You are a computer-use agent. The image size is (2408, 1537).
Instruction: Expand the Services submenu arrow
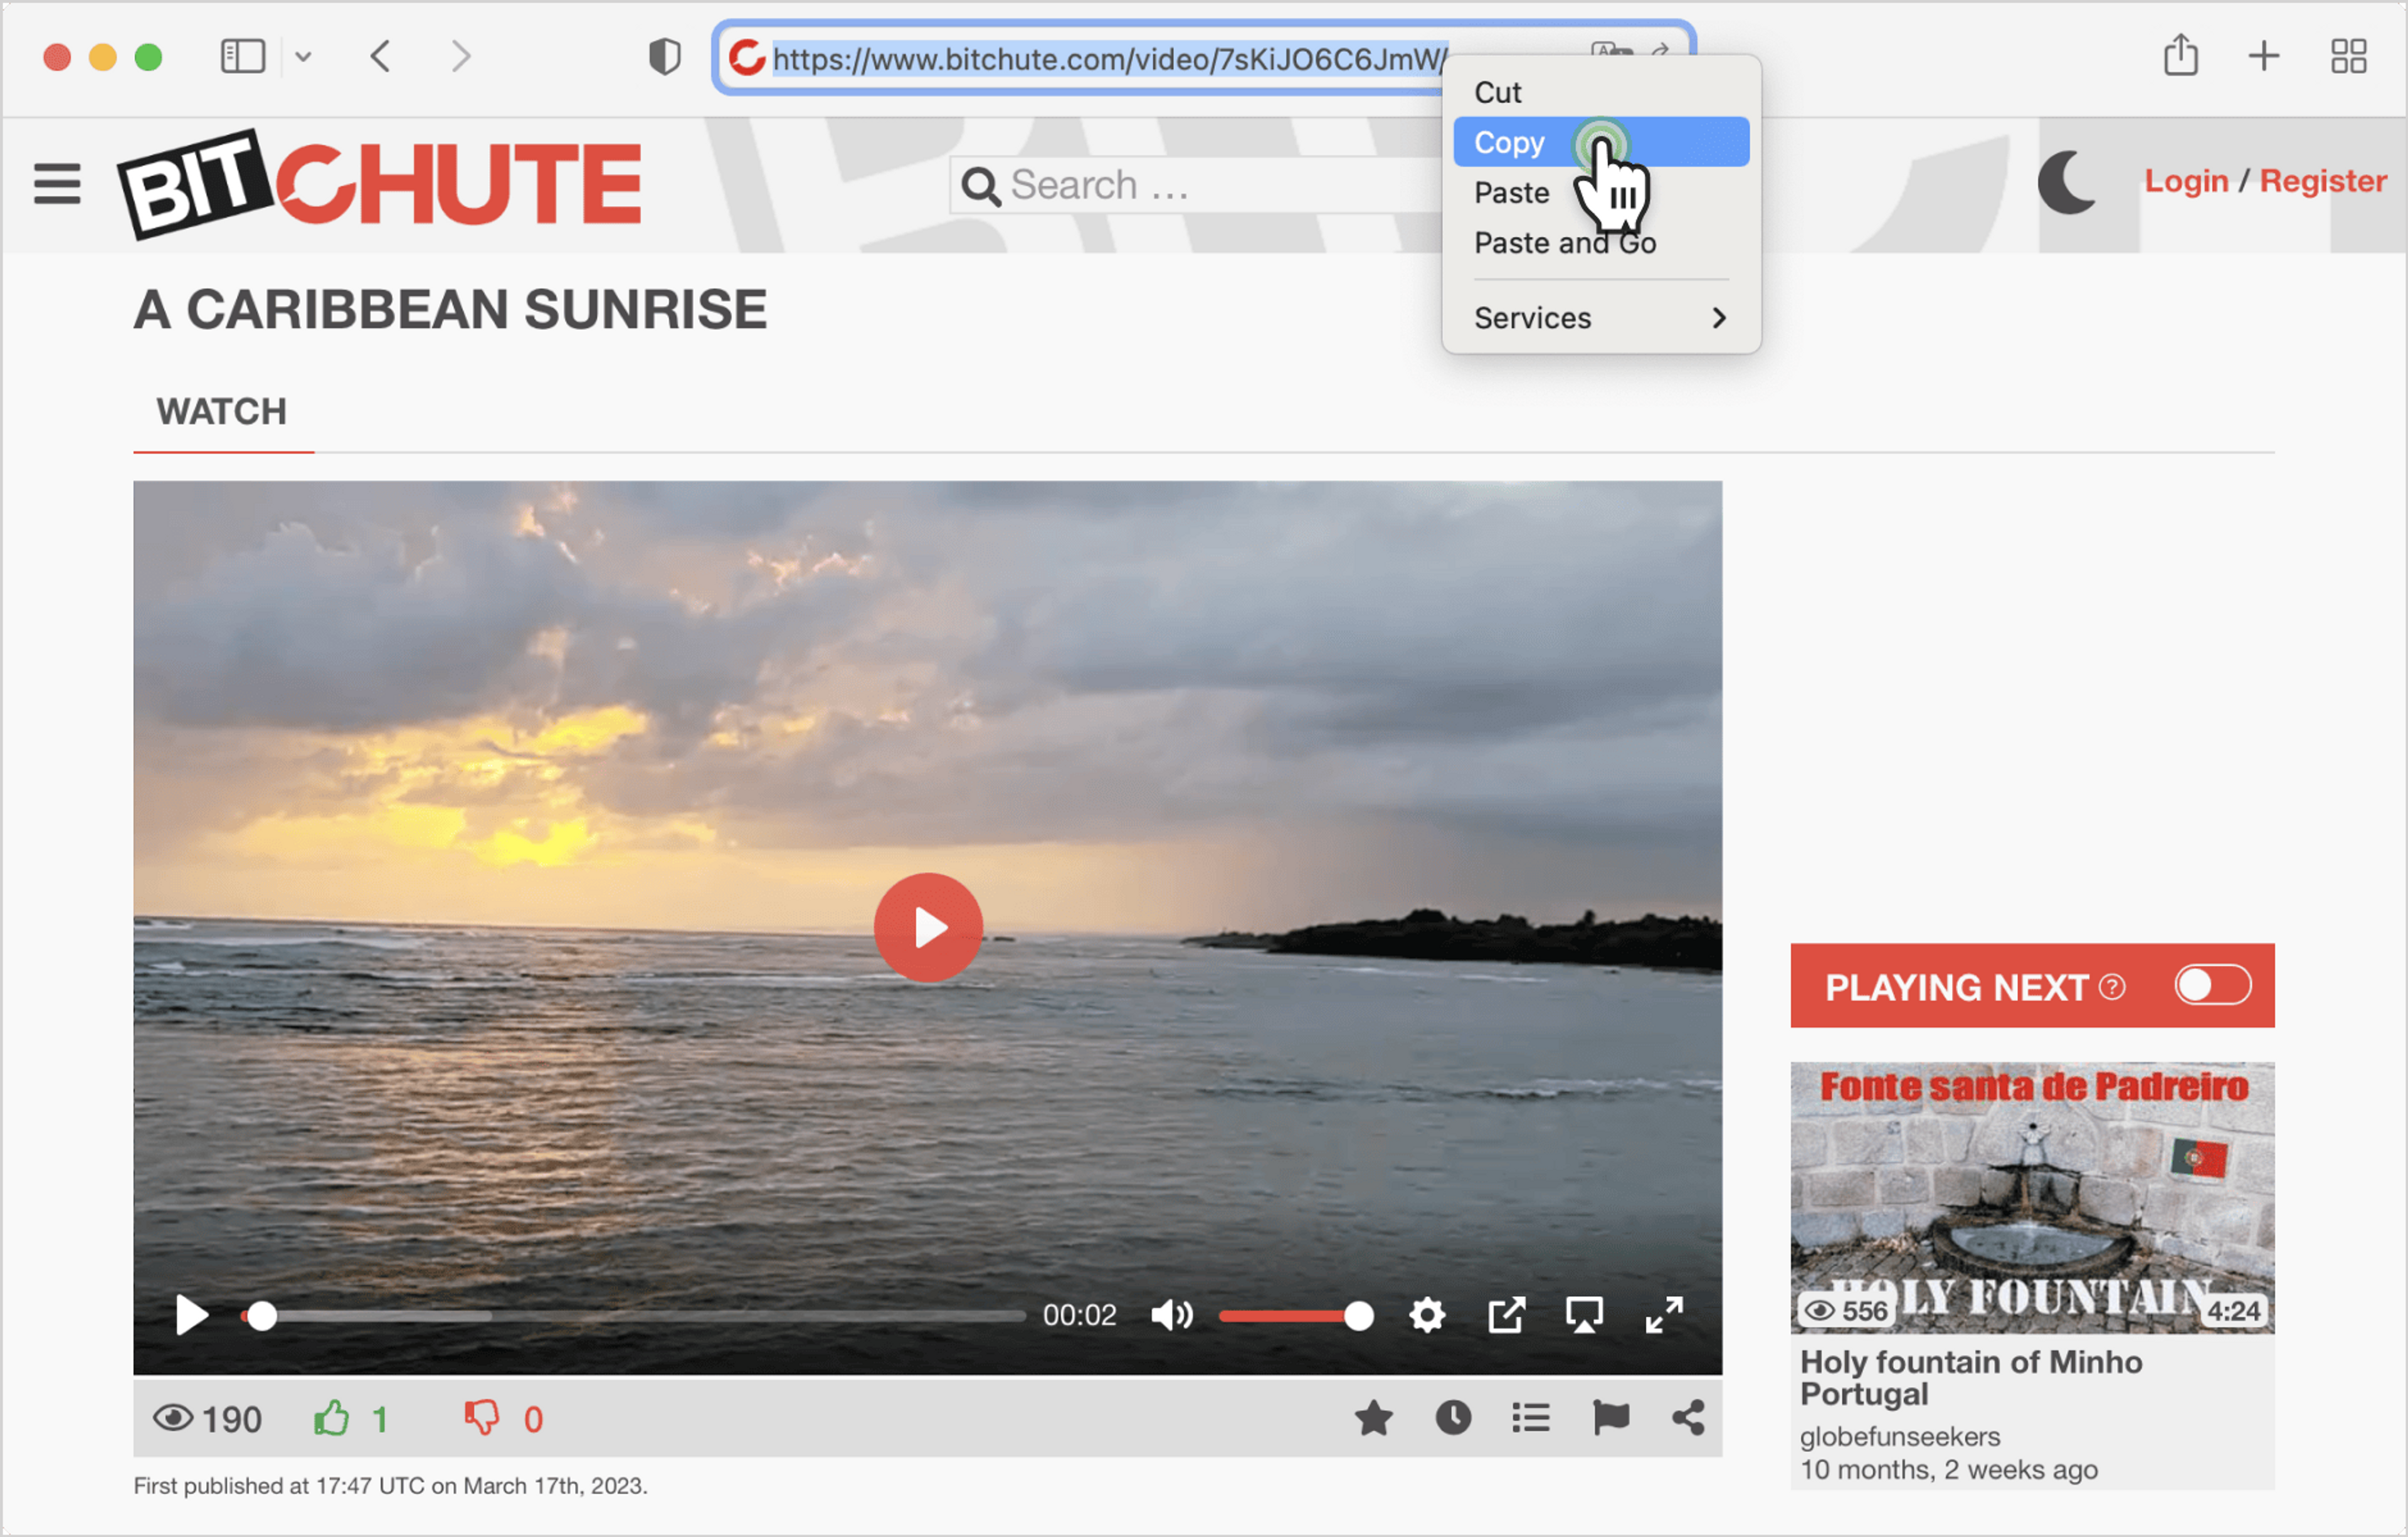1718,318
